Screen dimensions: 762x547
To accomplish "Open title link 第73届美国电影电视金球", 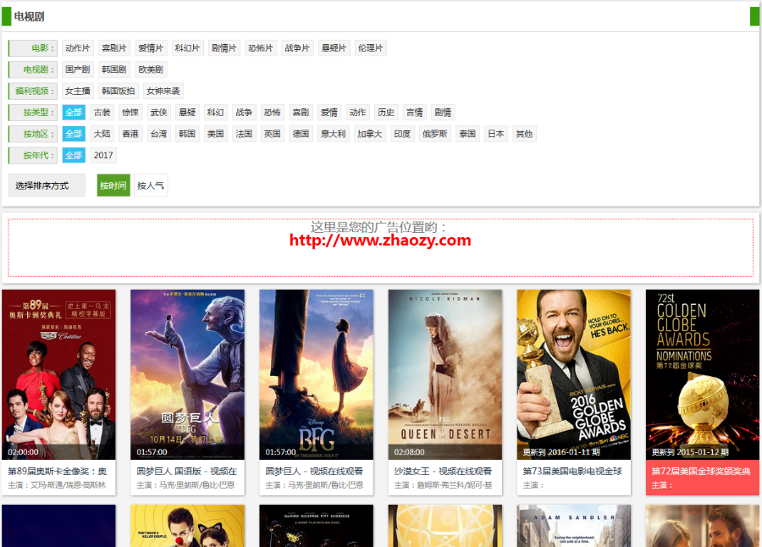I will (x=572, y=471).
